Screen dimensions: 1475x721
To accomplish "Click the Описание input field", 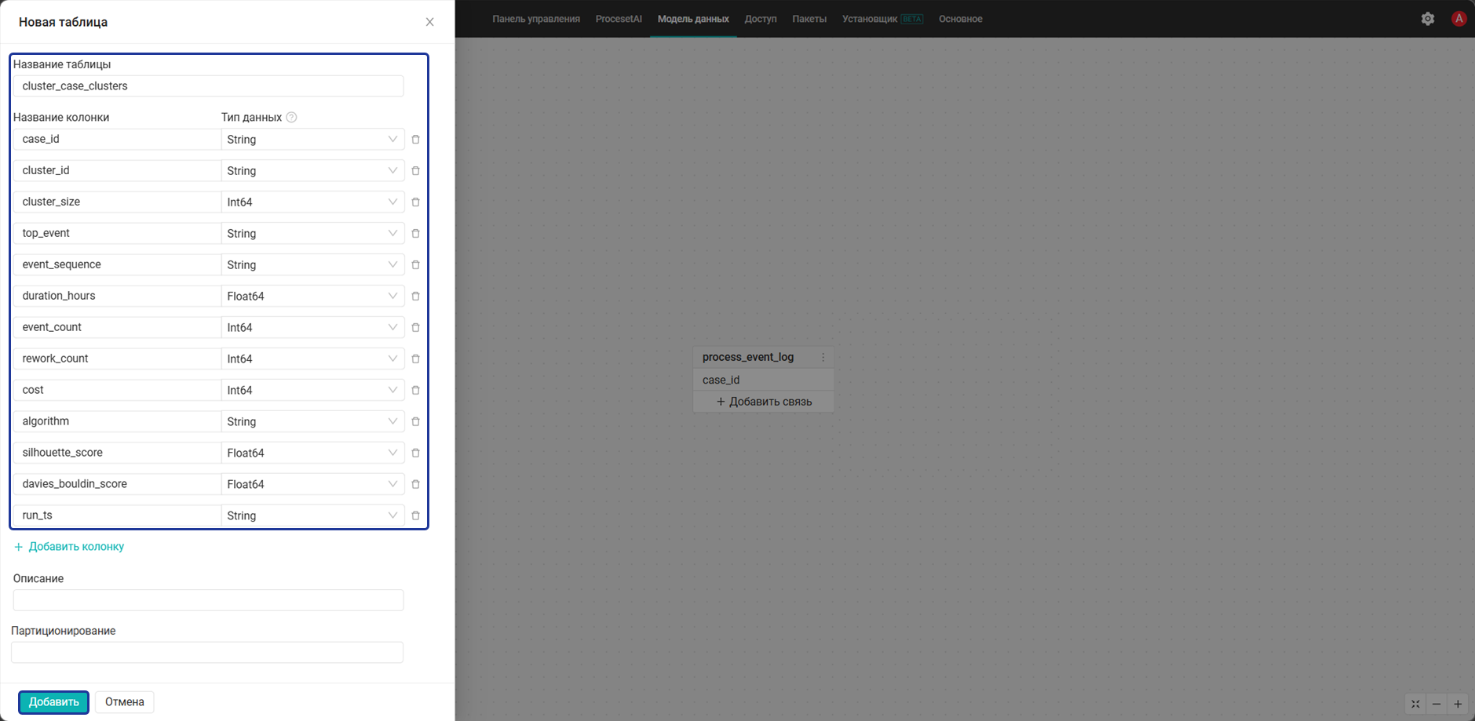I will click(x=208, y=600).
